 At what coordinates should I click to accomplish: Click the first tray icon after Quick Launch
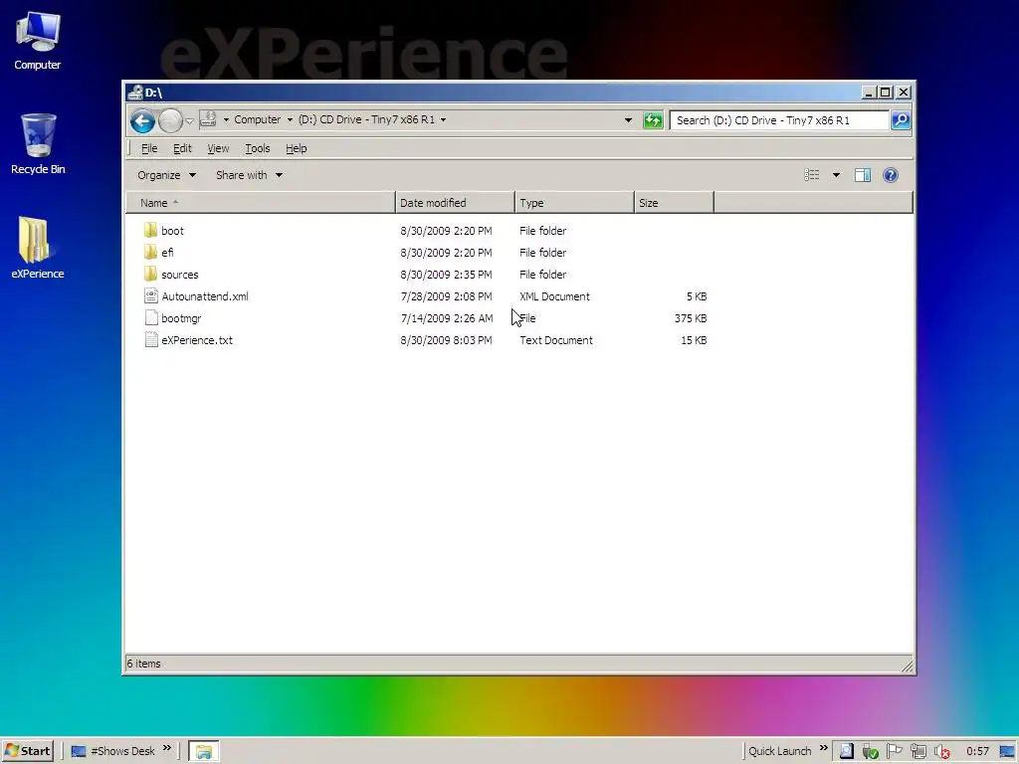[846, 751]
